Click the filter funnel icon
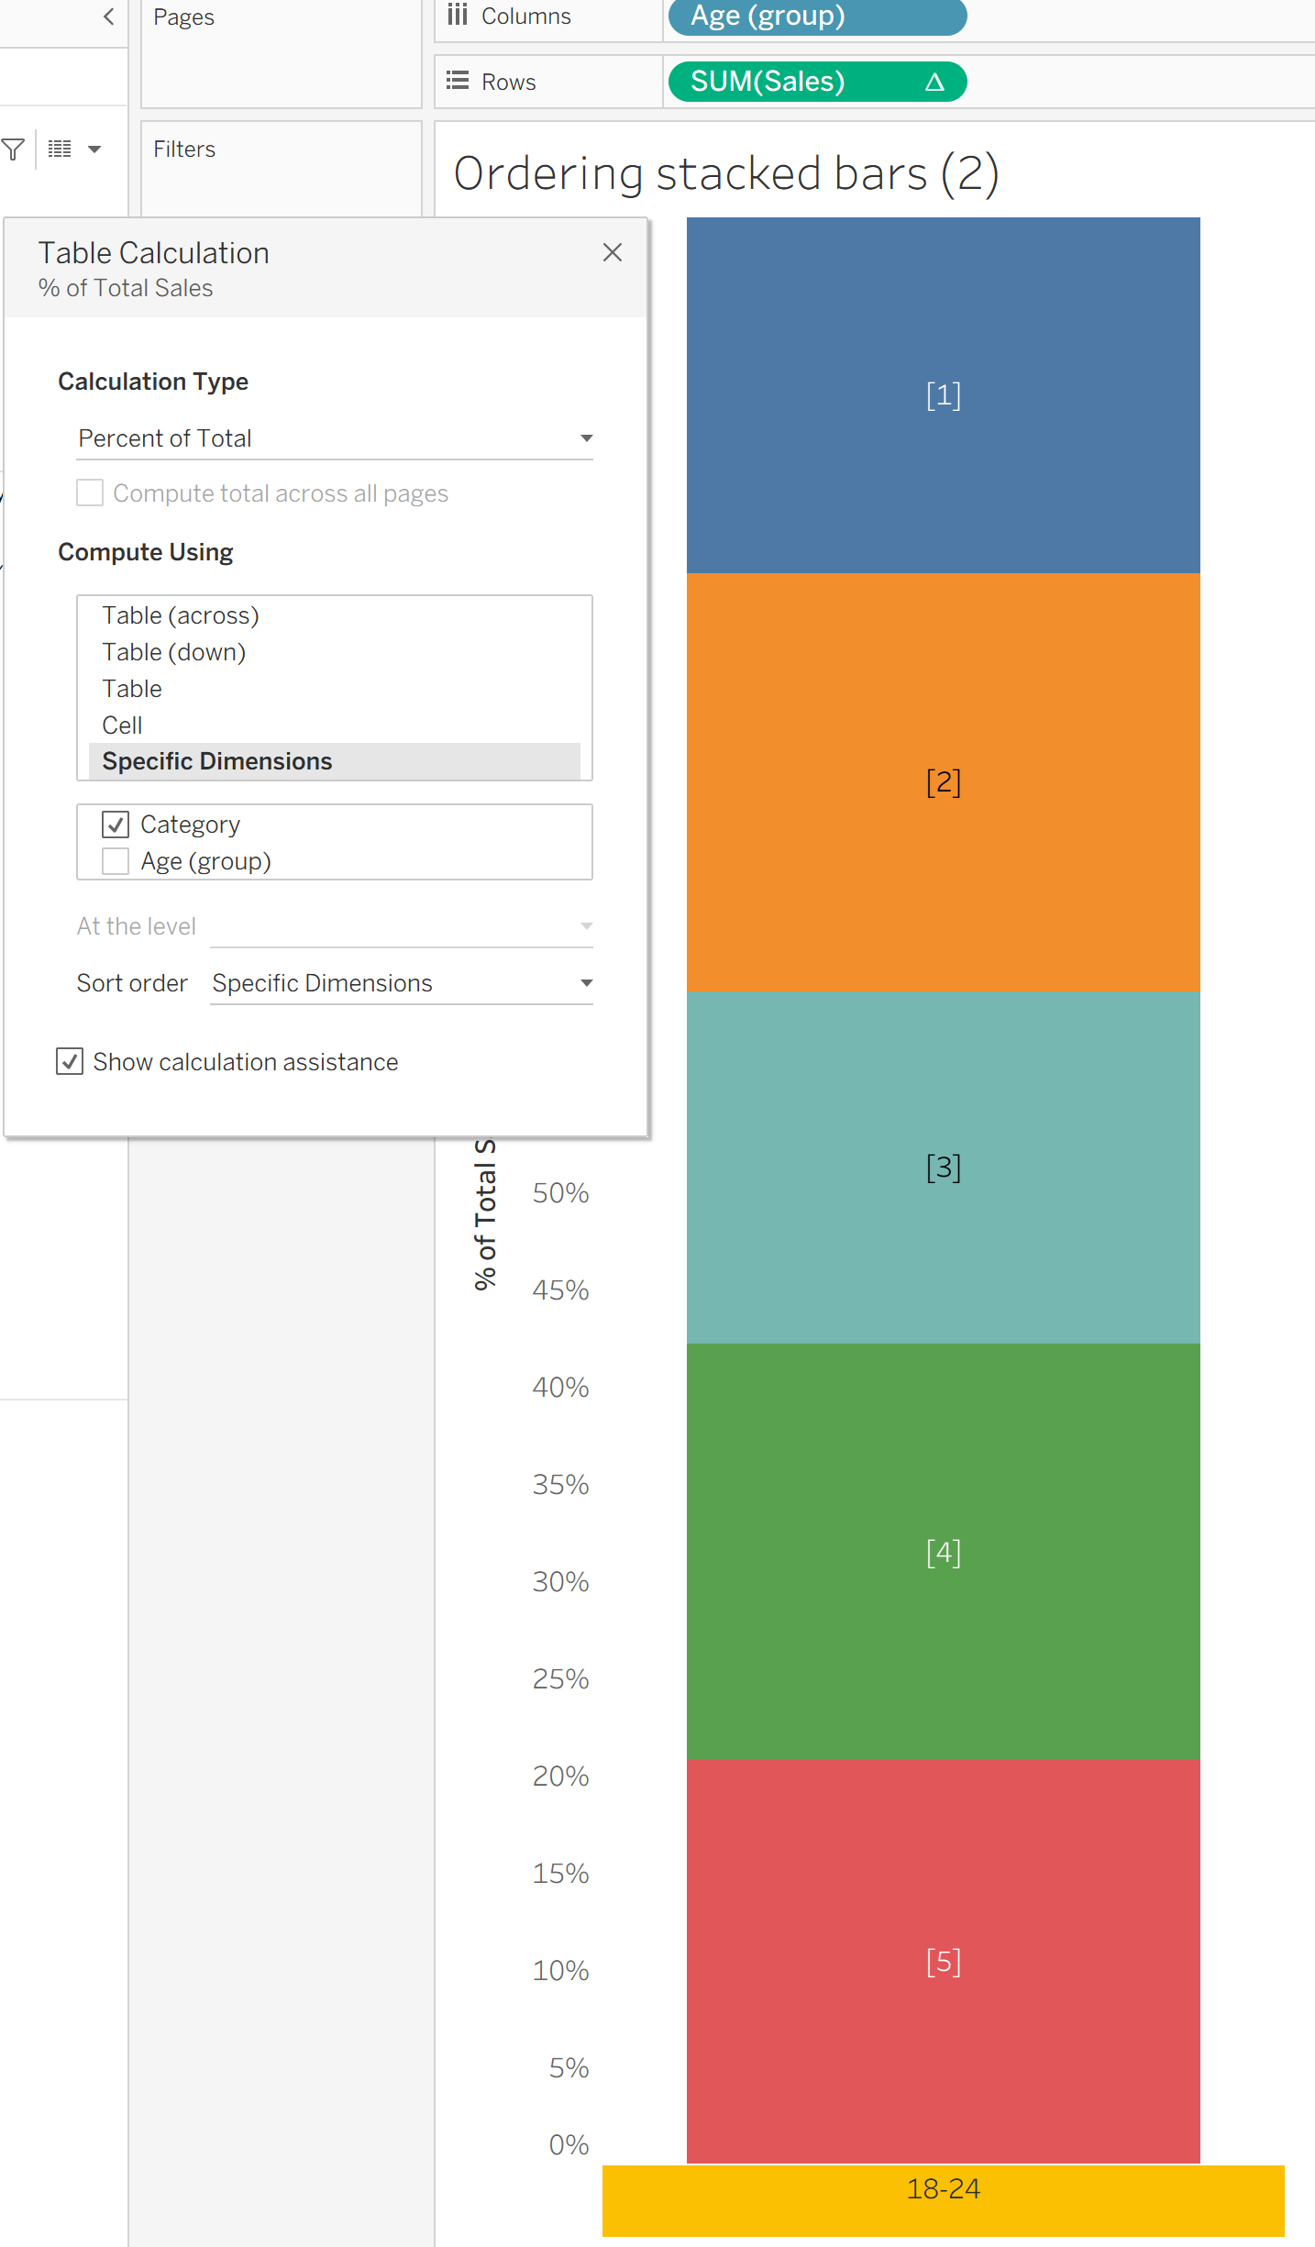Viewport: 1315px width, 2247px height. (13, 149)
